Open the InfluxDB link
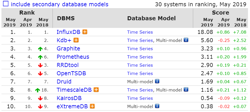 69,32
